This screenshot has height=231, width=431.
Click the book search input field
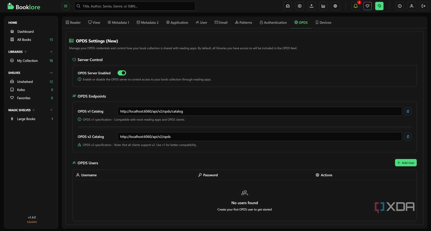coord(135,6)
